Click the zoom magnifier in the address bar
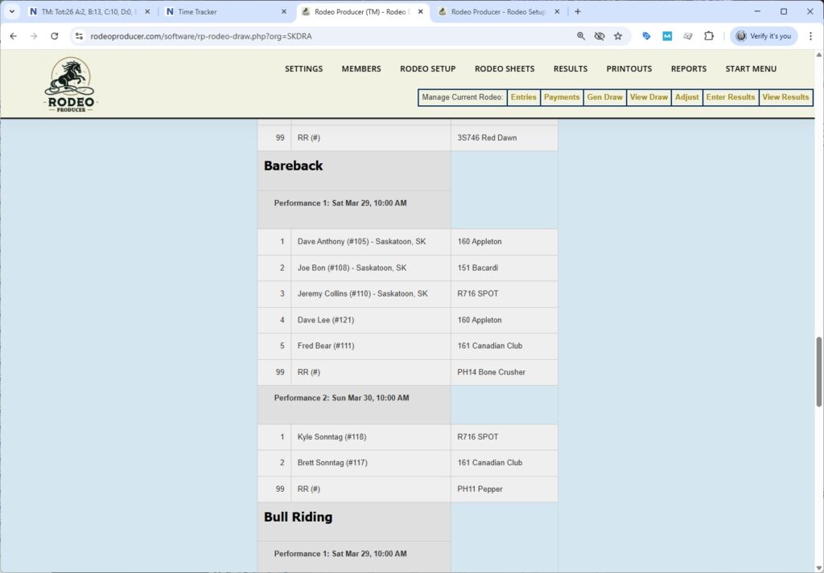Viewport: 824px width, 573px height. [x=580, y=36]
